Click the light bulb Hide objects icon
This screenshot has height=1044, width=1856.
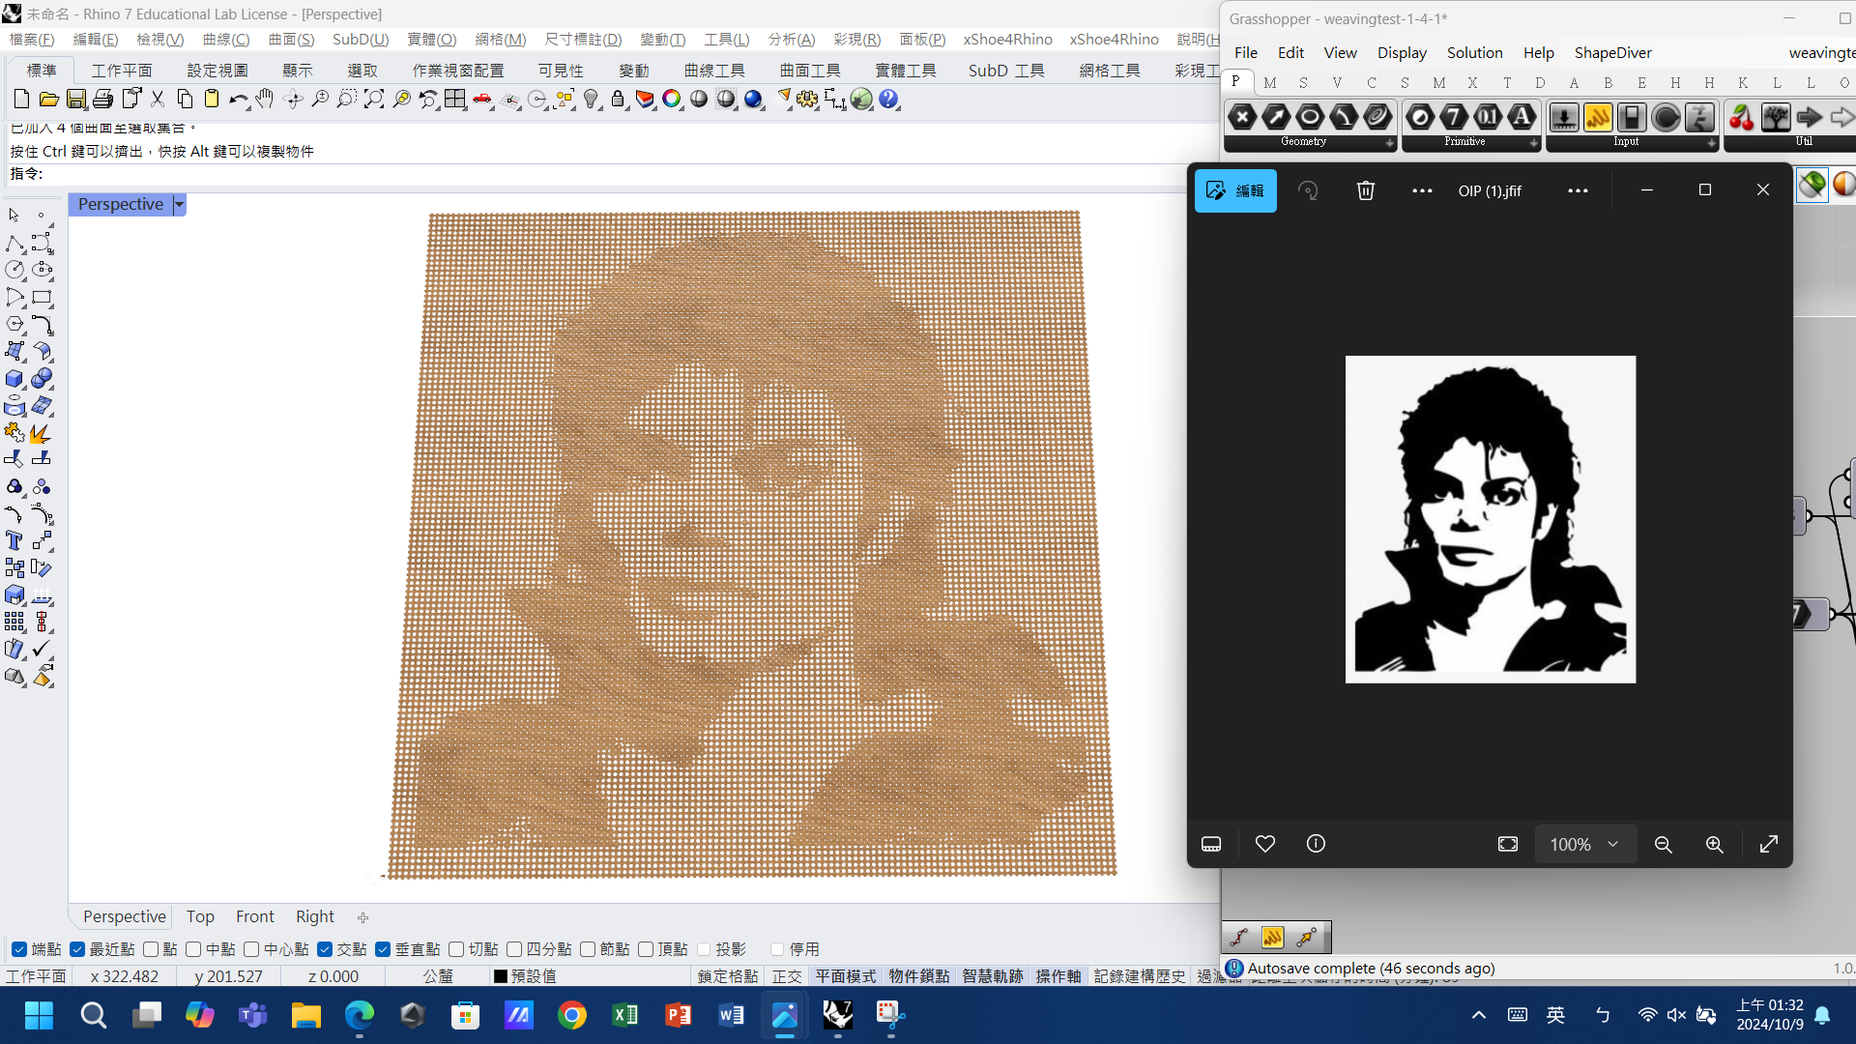click(592, 99)
